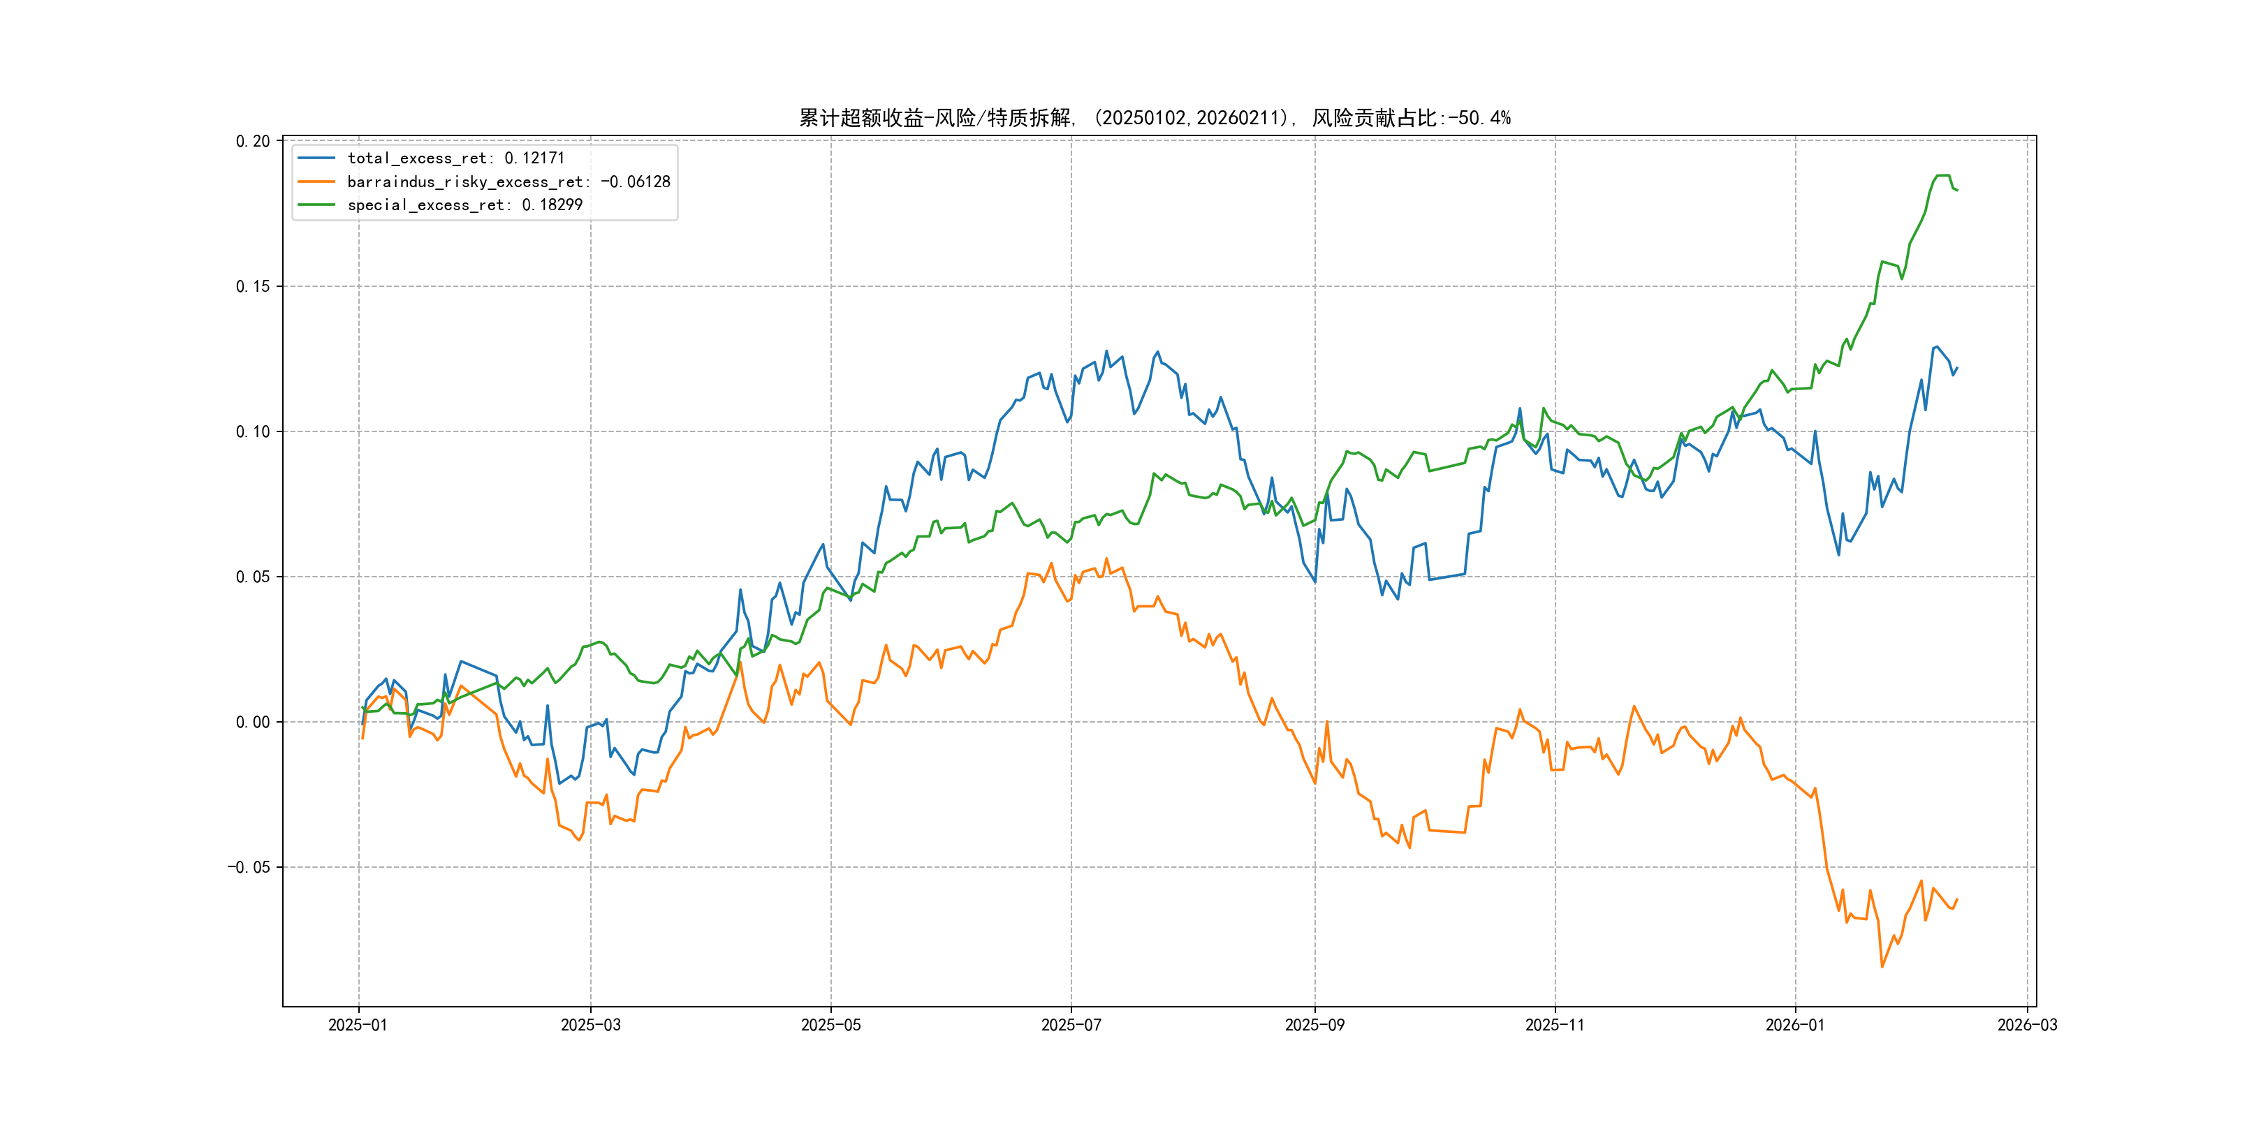Click the orange barraindus_risky_excess_ret legend line
Viewport: 2263px width, 1131px height.
click(x=316, y=182)
